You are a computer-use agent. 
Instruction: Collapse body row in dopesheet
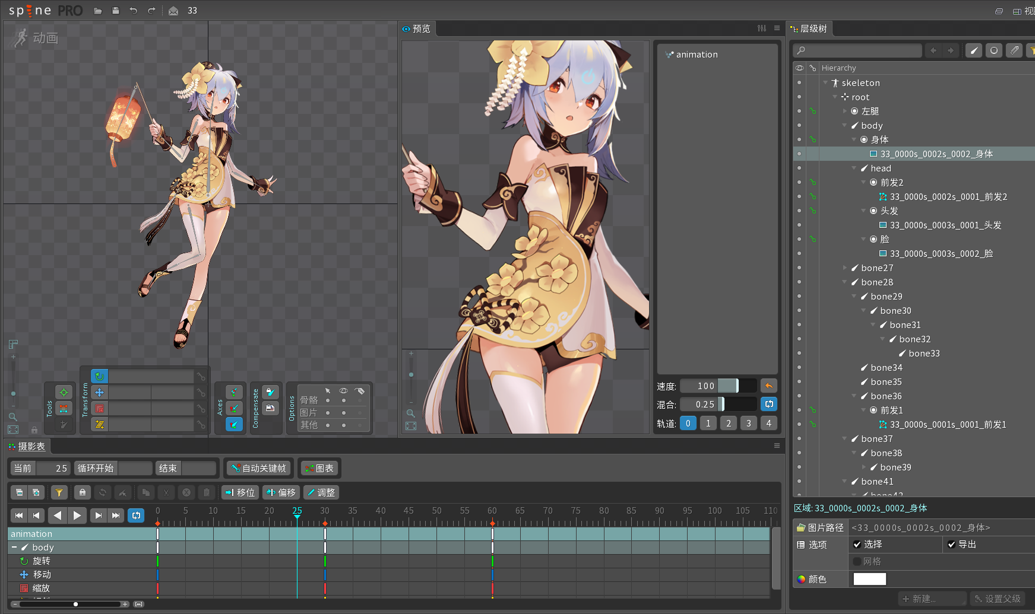click(14, 547)
